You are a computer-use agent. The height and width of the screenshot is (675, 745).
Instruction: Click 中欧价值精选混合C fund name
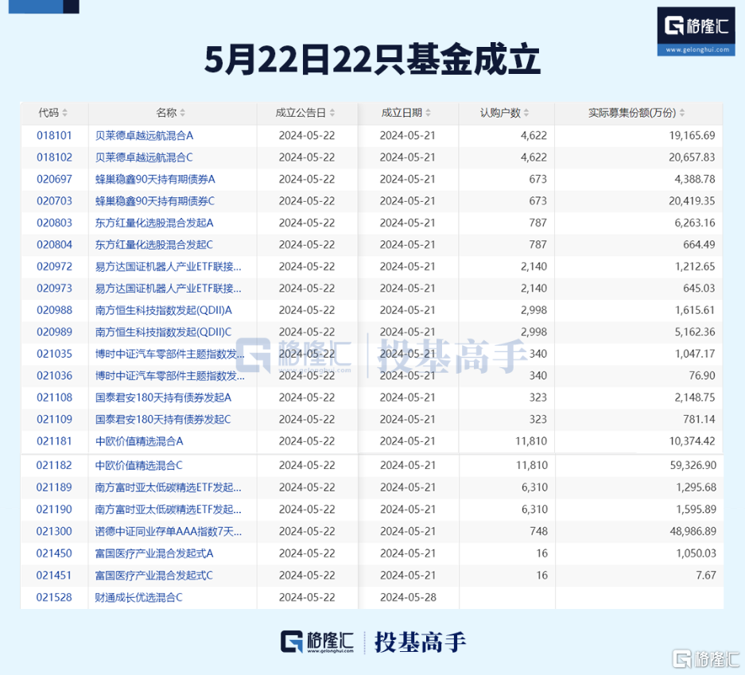pos(138,466)
